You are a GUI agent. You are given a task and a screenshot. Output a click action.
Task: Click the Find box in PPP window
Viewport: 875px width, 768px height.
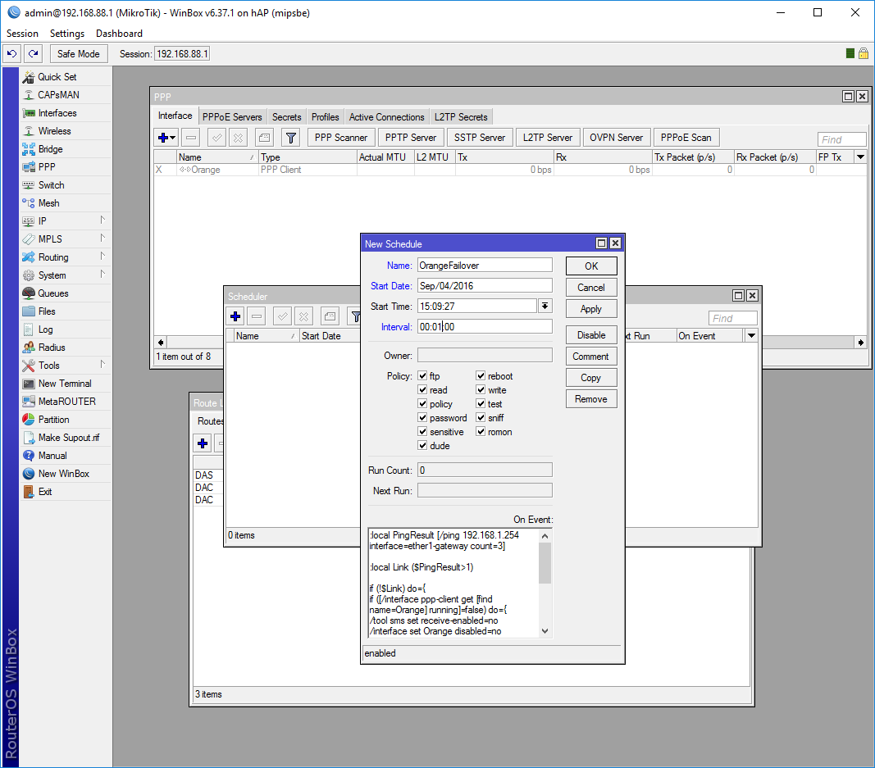tap(842, 139)
